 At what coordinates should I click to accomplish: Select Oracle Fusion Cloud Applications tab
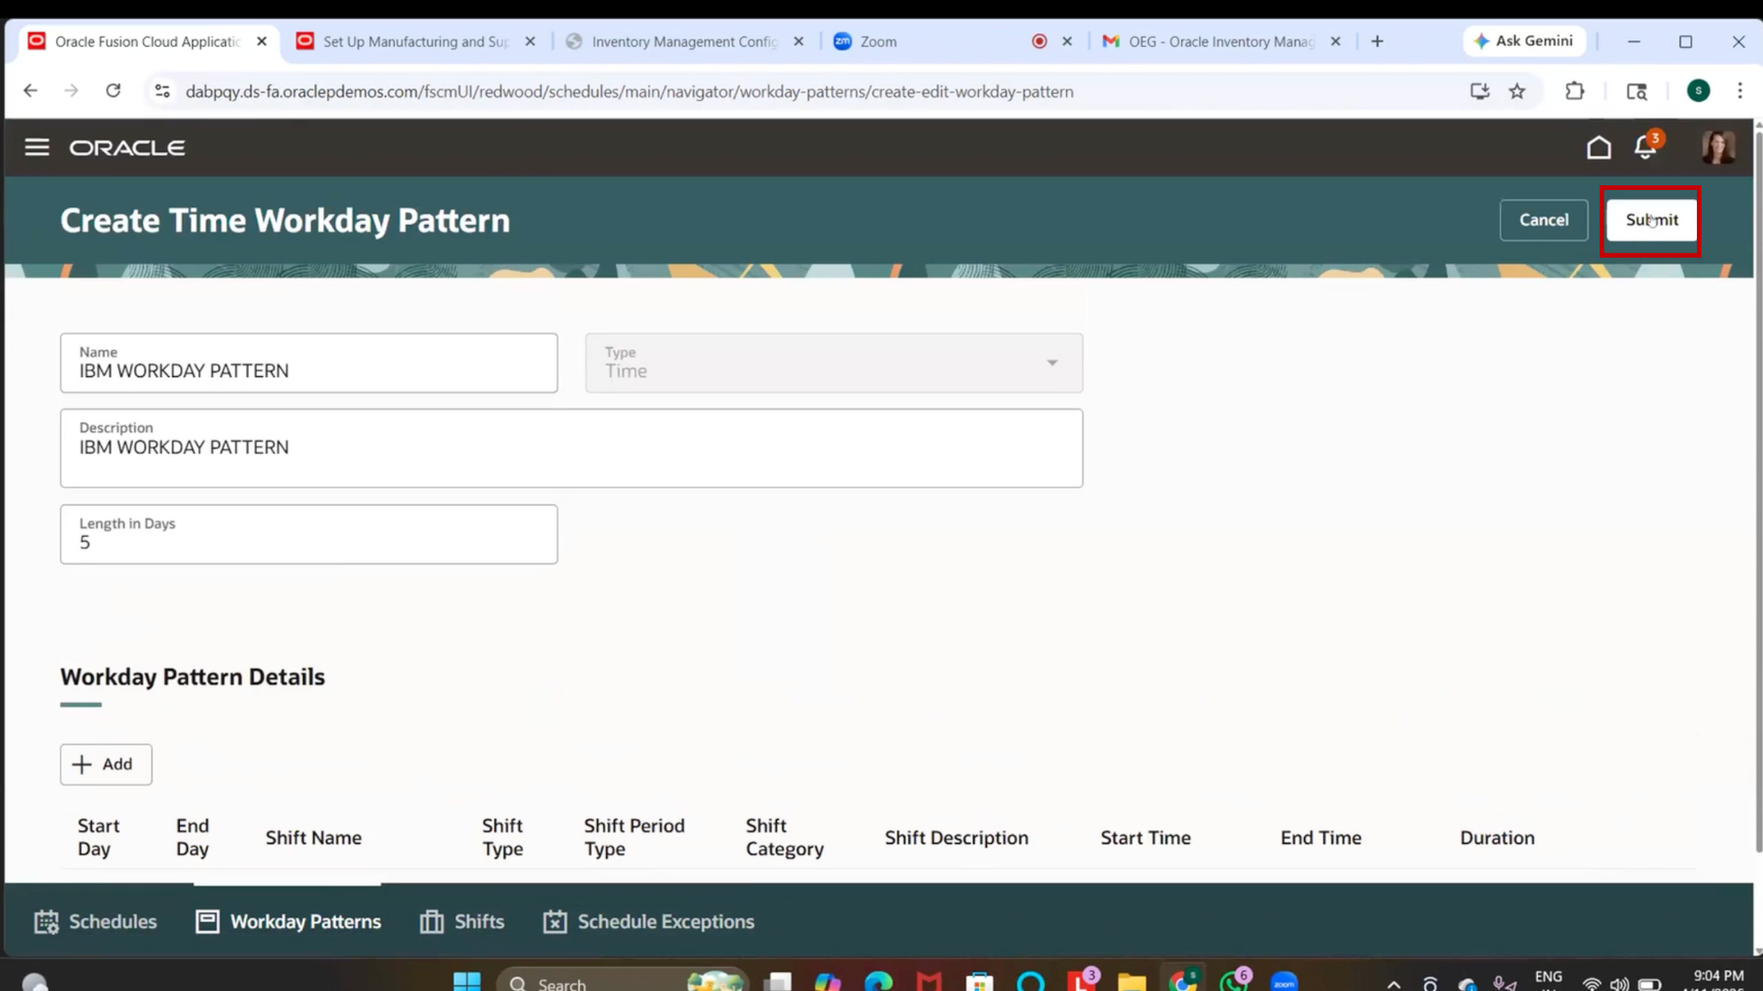147,41
